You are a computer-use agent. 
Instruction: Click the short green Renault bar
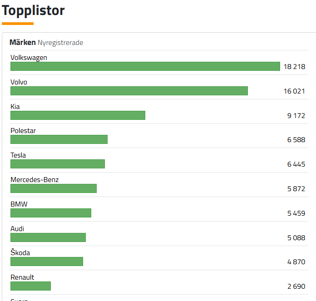point(30,286)
